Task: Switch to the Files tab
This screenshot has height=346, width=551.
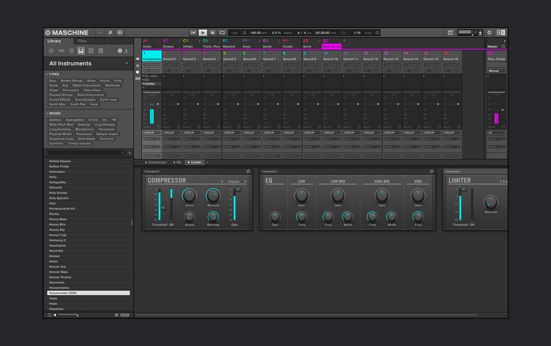Action: point(82,41)
